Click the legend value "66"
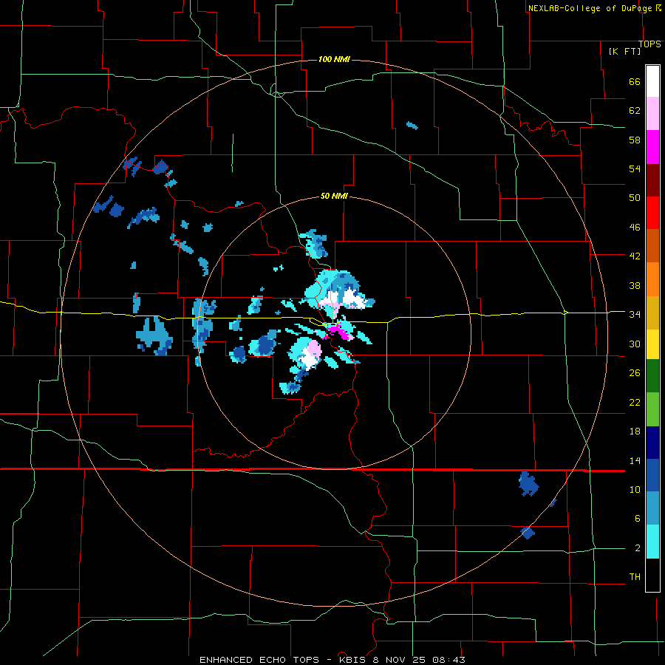 tap(635, 82)
